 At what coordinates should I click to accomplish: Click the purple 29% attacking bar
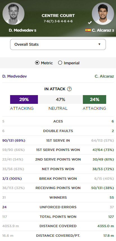[24, 99]
